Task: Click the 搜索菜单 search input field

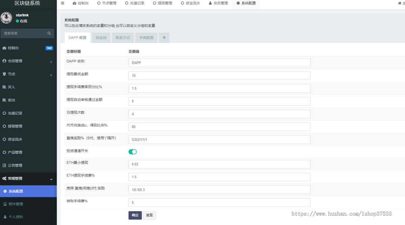Action: point(24,33)
